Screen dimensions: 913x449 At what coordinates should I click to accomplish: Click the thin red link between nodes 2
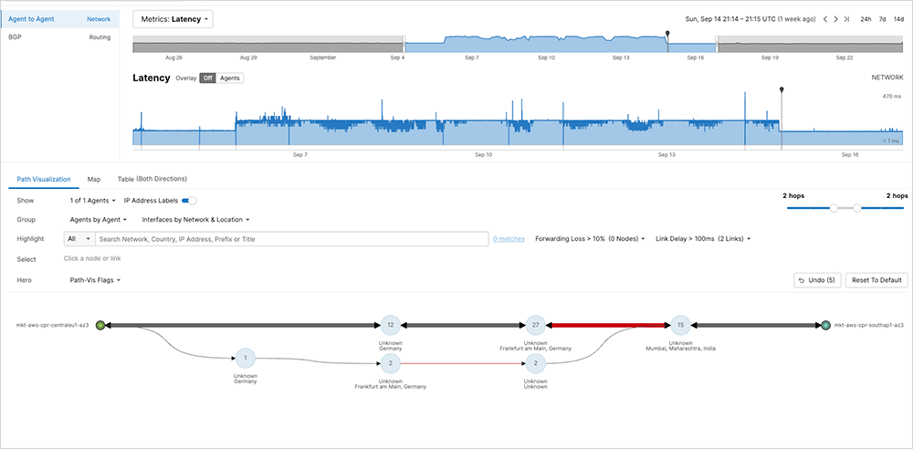(x=462, y=363)
